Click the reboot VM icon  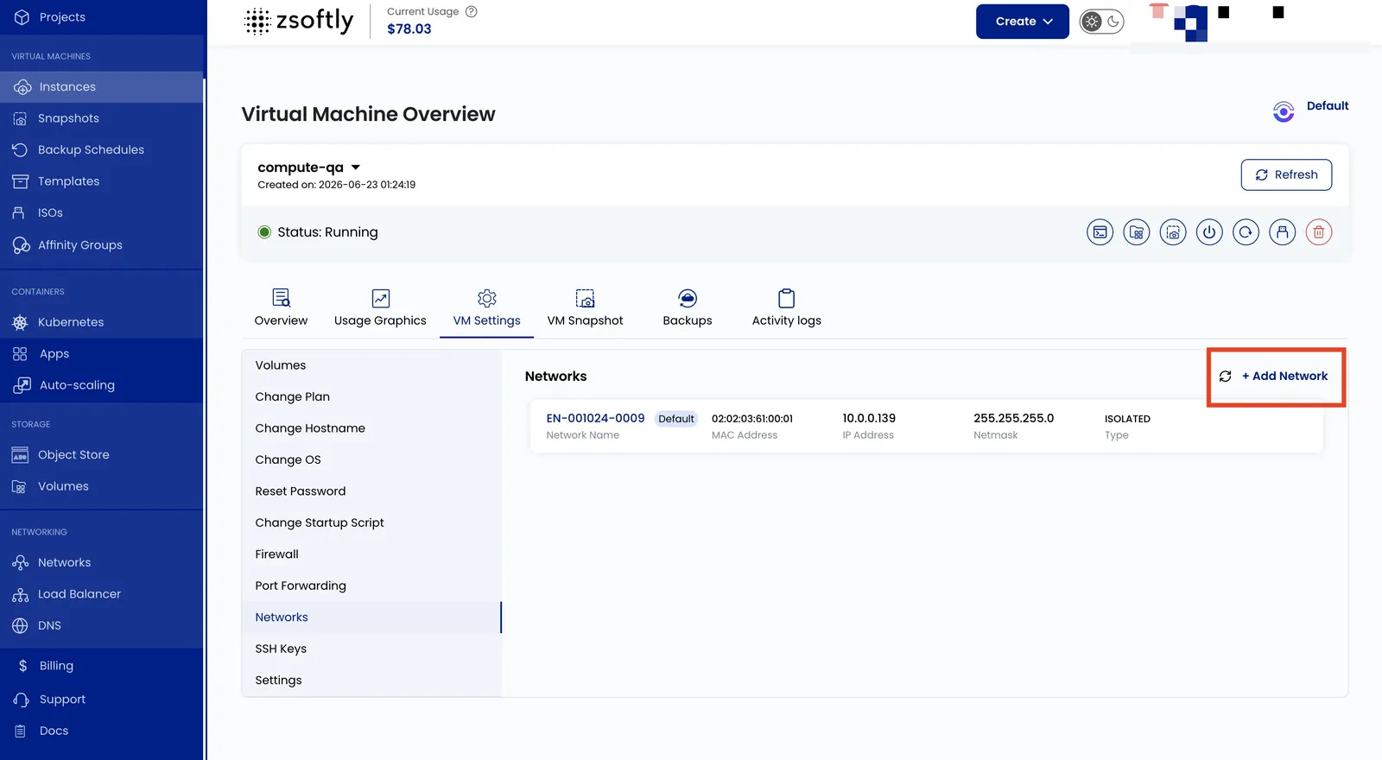tap(1246, 232)
